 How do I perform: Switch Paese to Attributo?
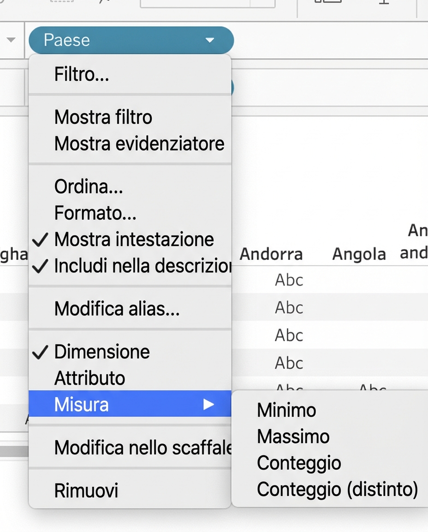(89, 378)
